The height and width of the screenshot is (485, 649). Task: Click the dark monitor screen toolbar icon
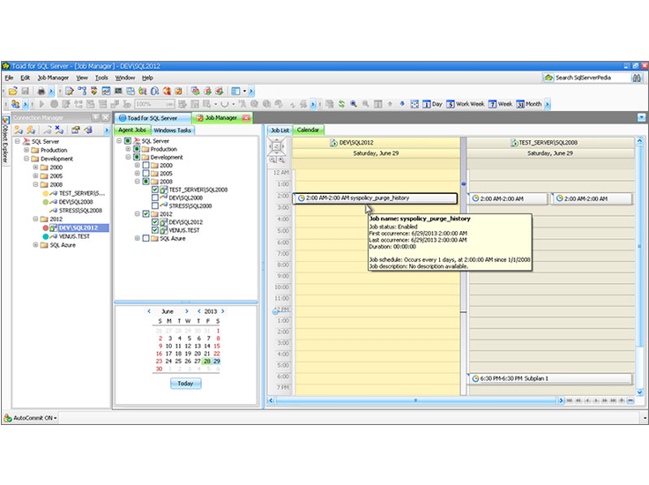click(118, 91)
